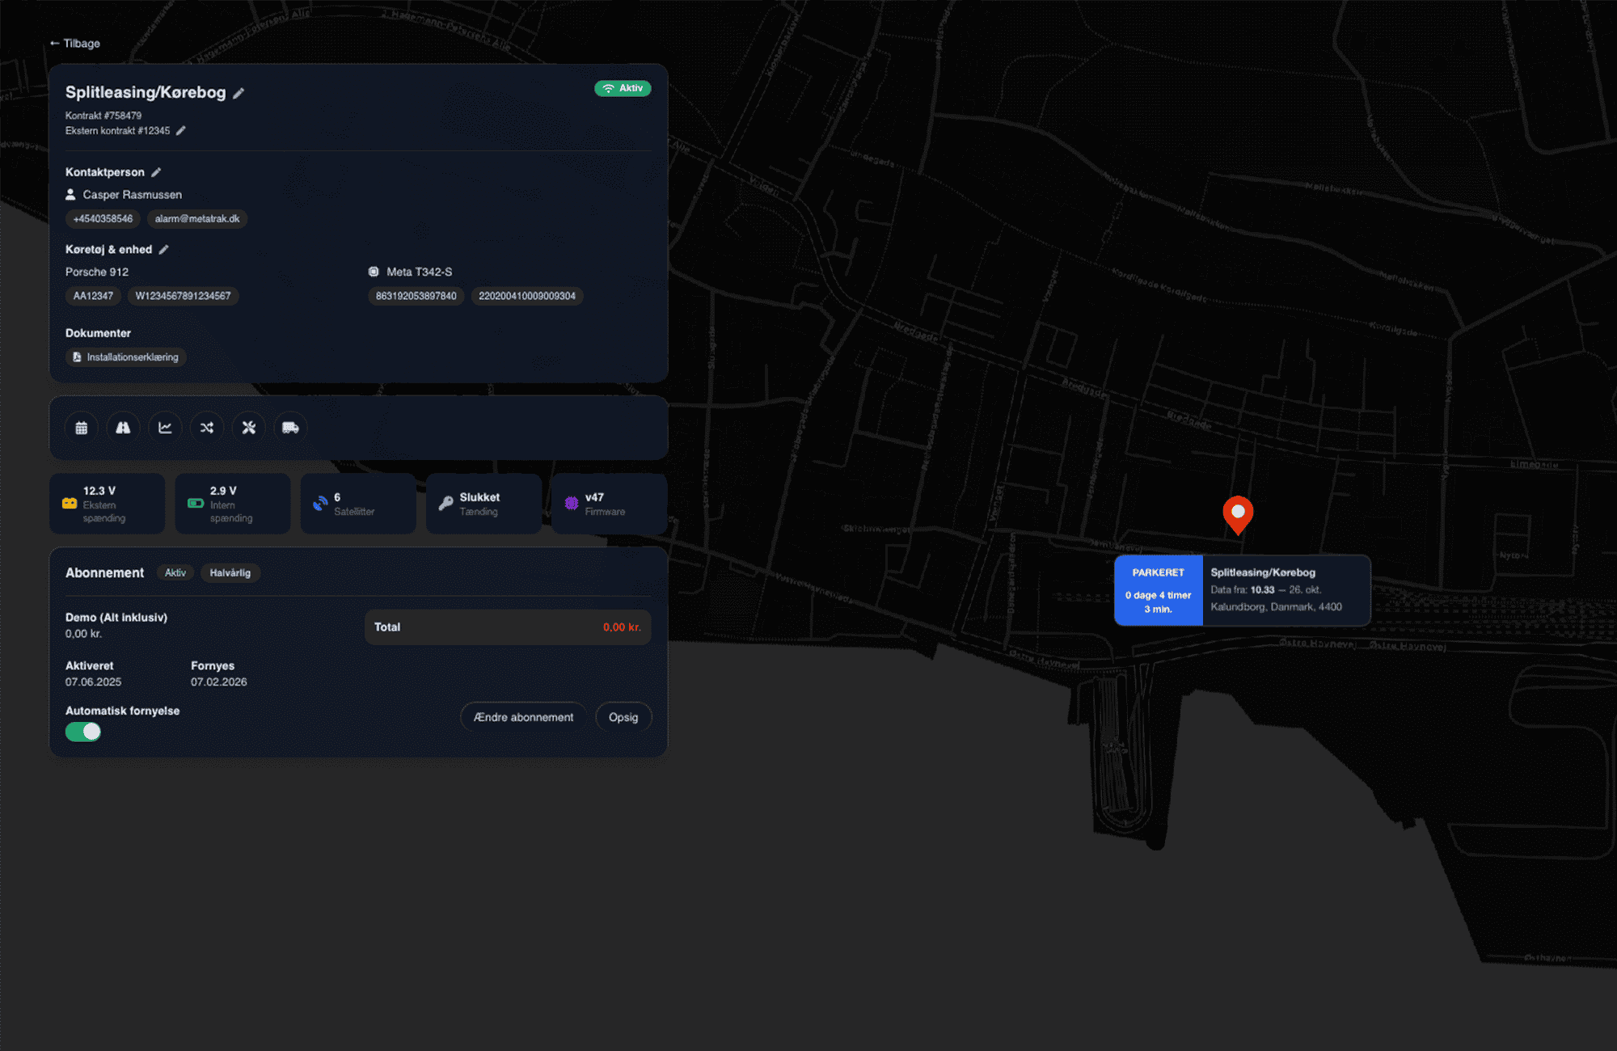Click the email chip alarm@metatrak.dk
1617x1051 pixels.
[197, 219]
